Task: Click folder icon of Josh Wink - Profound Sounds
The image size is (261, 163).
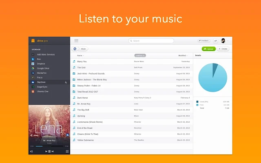Action: tap(74, 73)
